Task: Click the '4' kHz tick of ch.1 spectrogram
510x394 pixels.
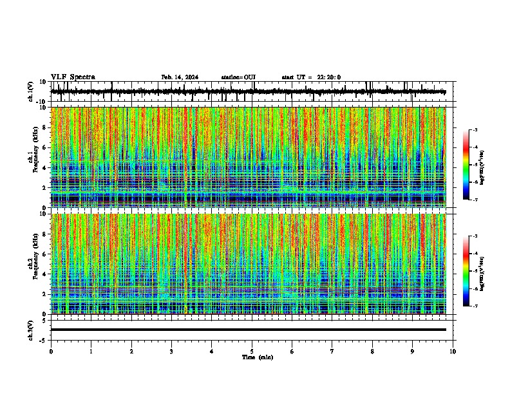Action: (x=45, y=168)
